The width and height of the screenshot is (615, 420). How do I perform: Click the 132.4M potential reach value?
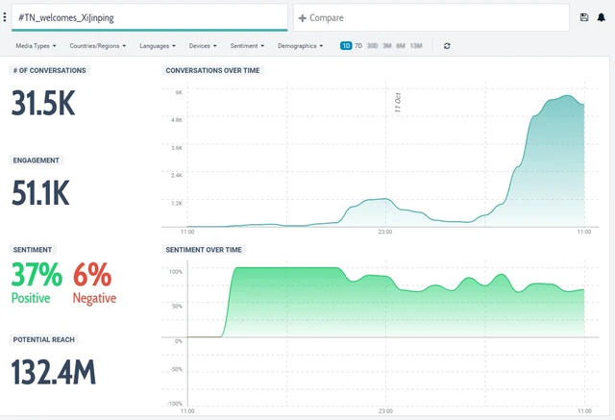click(54, 372)
